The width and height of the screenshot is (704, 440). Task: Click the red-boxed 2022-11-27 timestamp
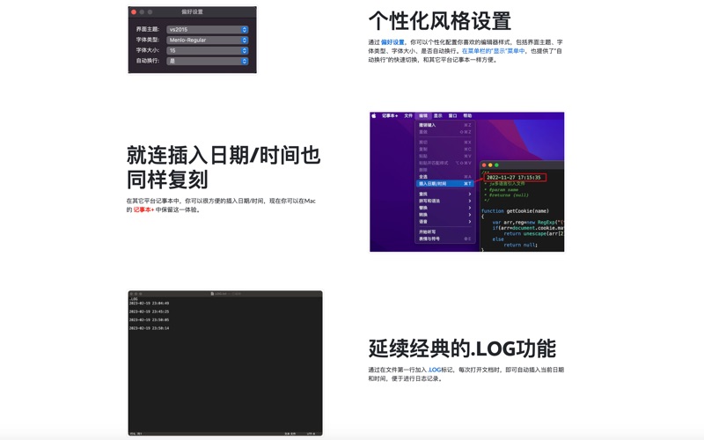[513, 177]
